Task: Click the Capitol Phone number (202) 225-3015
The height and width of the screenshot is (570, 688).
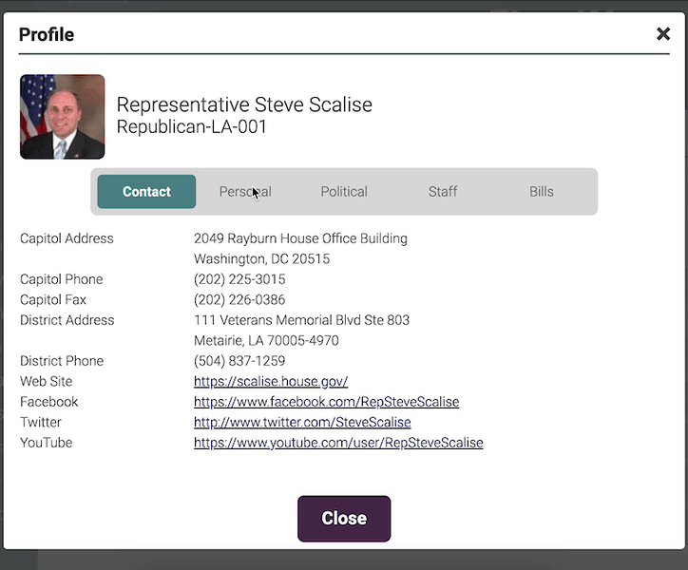Action: (x=239, y=279)
